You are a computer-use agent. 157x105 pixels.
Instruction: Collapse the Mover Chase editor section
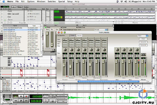pyautogui.click(x=1, y=68)
